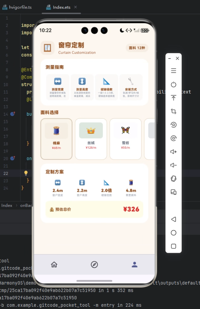Tap the 2.2m window height value
The height and width of the screenshot is (309, 200).
click(82, 191)
